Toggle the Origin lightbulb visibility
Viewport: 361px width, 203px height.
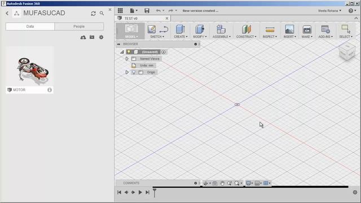tap(134, 72)
